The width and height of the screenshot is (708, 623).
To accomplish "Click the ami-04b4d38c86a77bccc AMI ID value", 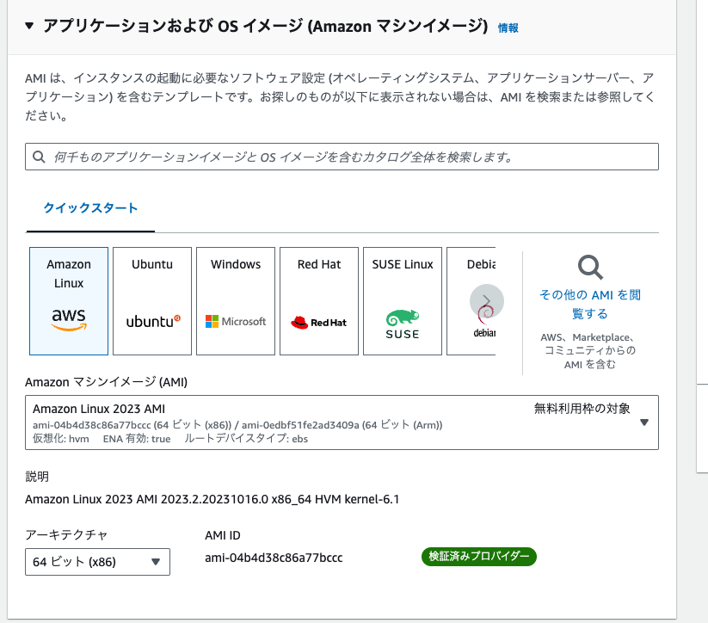I will click(274, 558).
